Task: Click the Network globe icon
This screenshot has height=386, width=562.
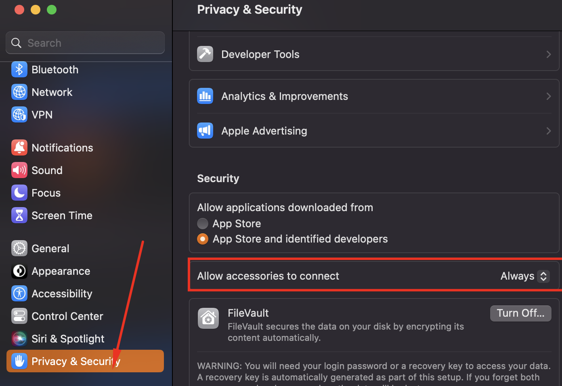Action: (x=19, y=92)
